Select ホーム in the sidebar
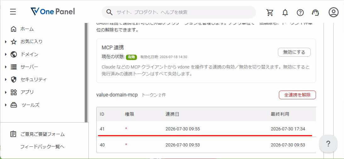The height and width of the screenshot is (159, 344). [27, 29]
